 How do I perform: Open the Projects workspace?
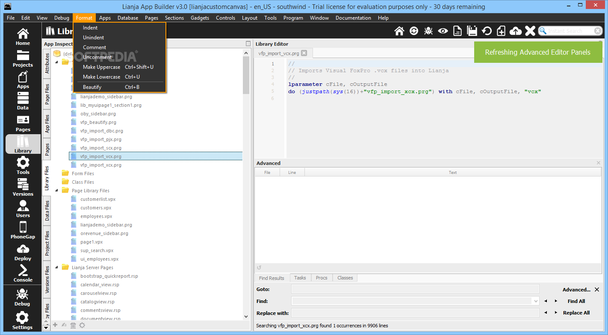coord(23,59)
